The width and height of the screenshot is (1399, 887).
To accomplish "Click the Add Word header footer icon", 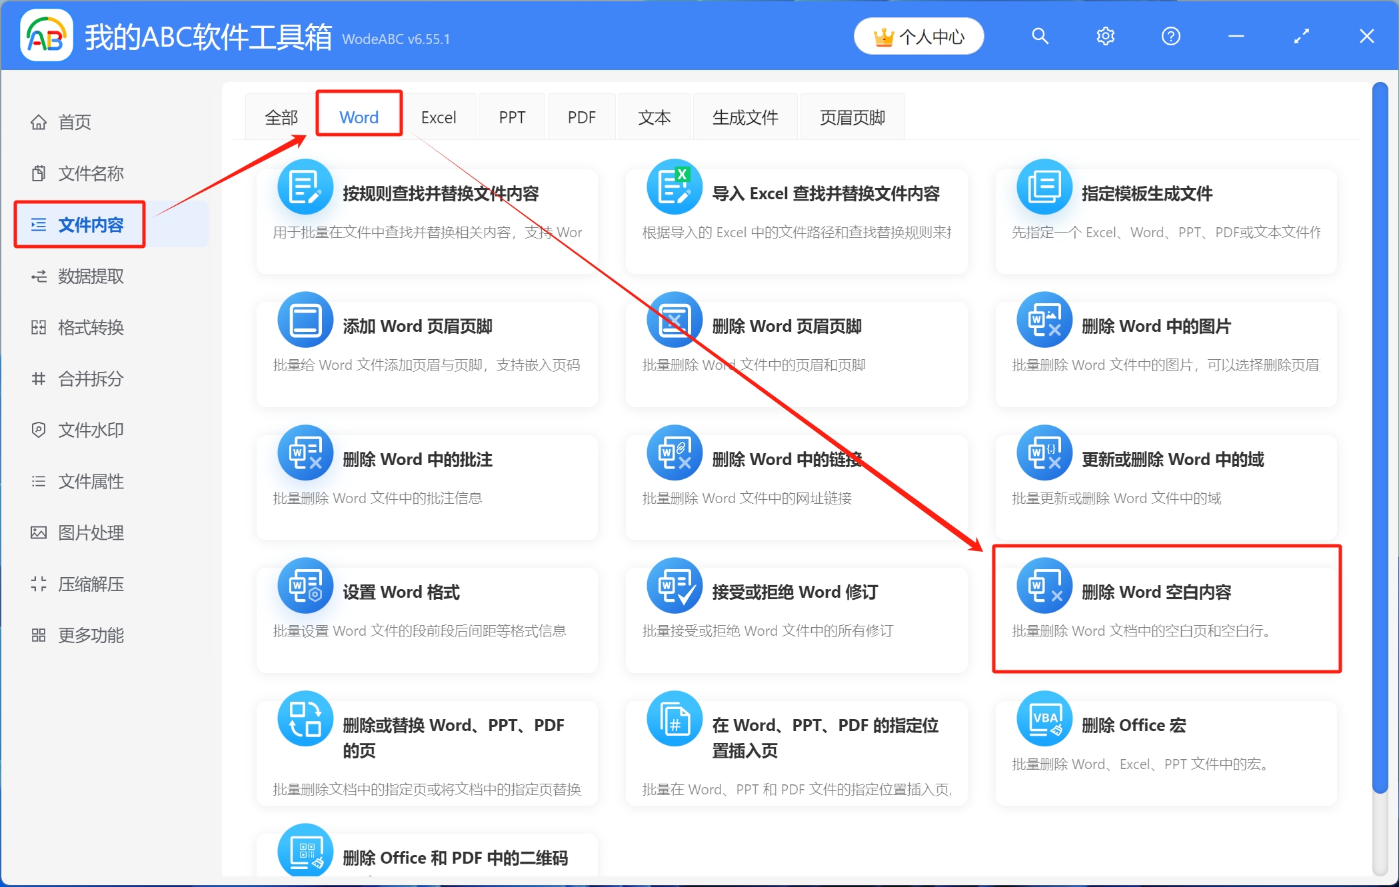I will [x=305, y=320].
